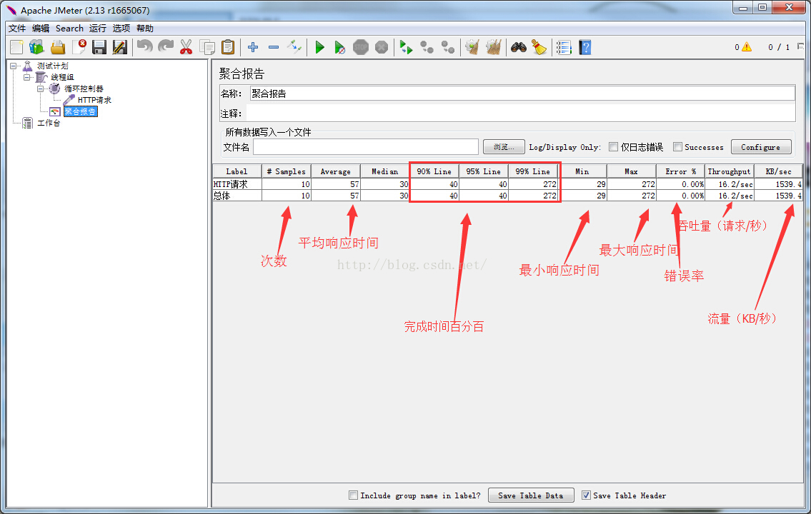This screenshot has width=811, height=514.
Task: Click the Help question mark icon
Action: point(585,48)
